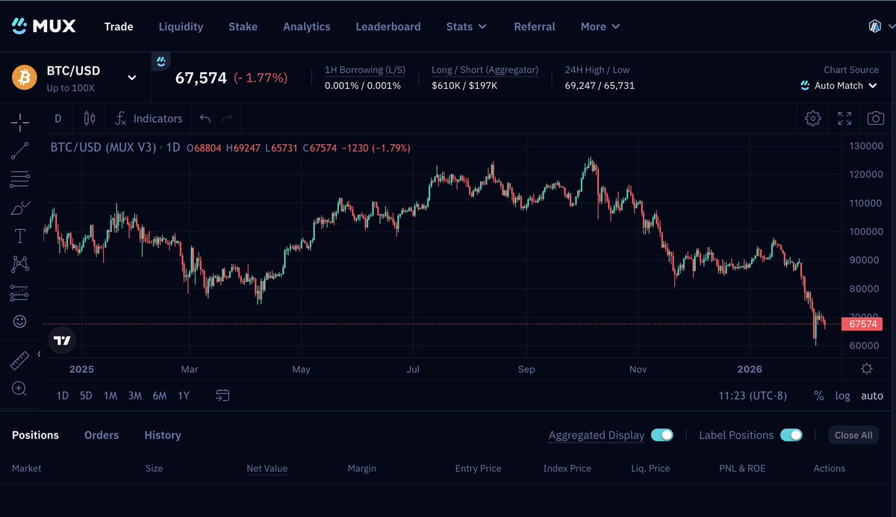Image resolution: width=896 pixels, height=517 pixels.
Task: Click the MUX logo
Action: click(44, 26)
